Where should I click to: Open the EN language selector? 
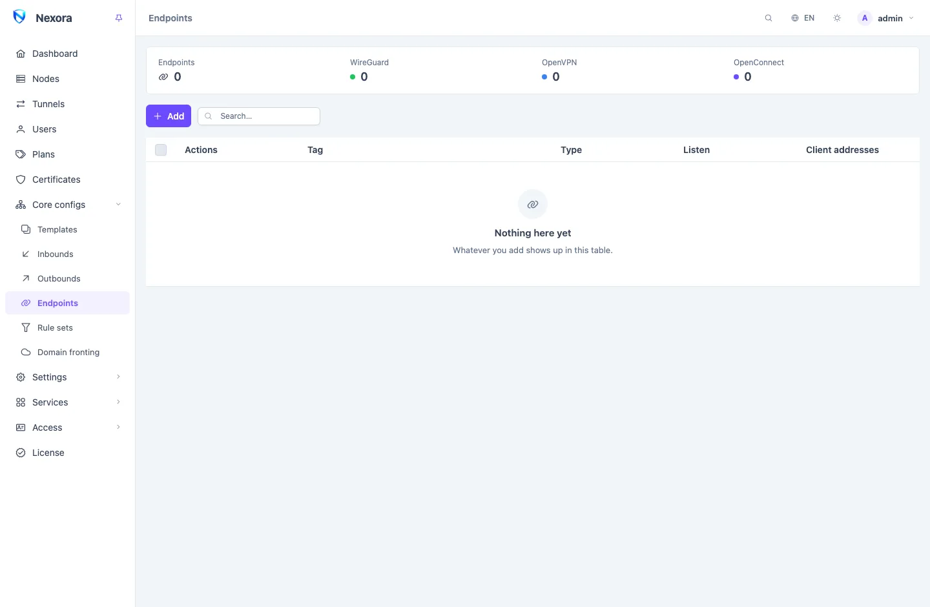[x=803, y=18]
